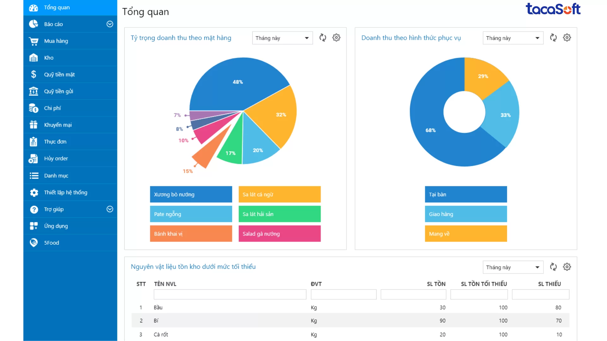607x341 pixels.
Task: Expand the Trợ giúp submenu chevron
Action: pos(110,209)
